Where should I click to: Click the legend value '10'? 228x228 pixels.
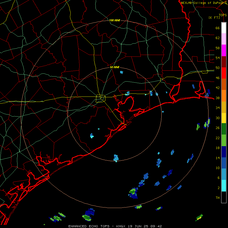[218, 168]
